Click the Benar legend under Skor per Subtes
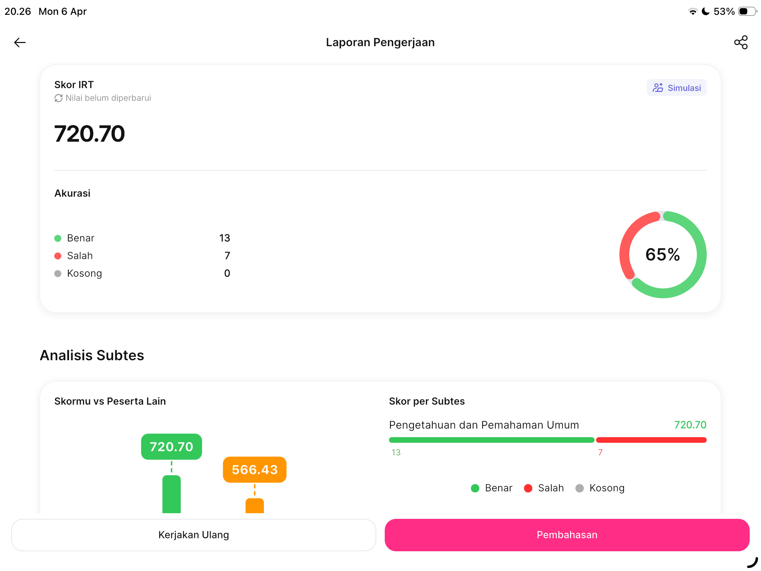This screenshot has height=571, width=761. (491, 488)
